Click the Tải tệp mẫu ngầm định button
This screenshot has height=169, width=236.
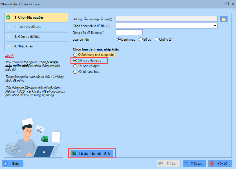[92, 153]
